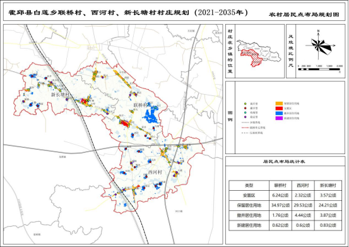
Task: Click the orange 保留居住用地 legend swatch
Action: pyautogui.click(x=280, y=104)
